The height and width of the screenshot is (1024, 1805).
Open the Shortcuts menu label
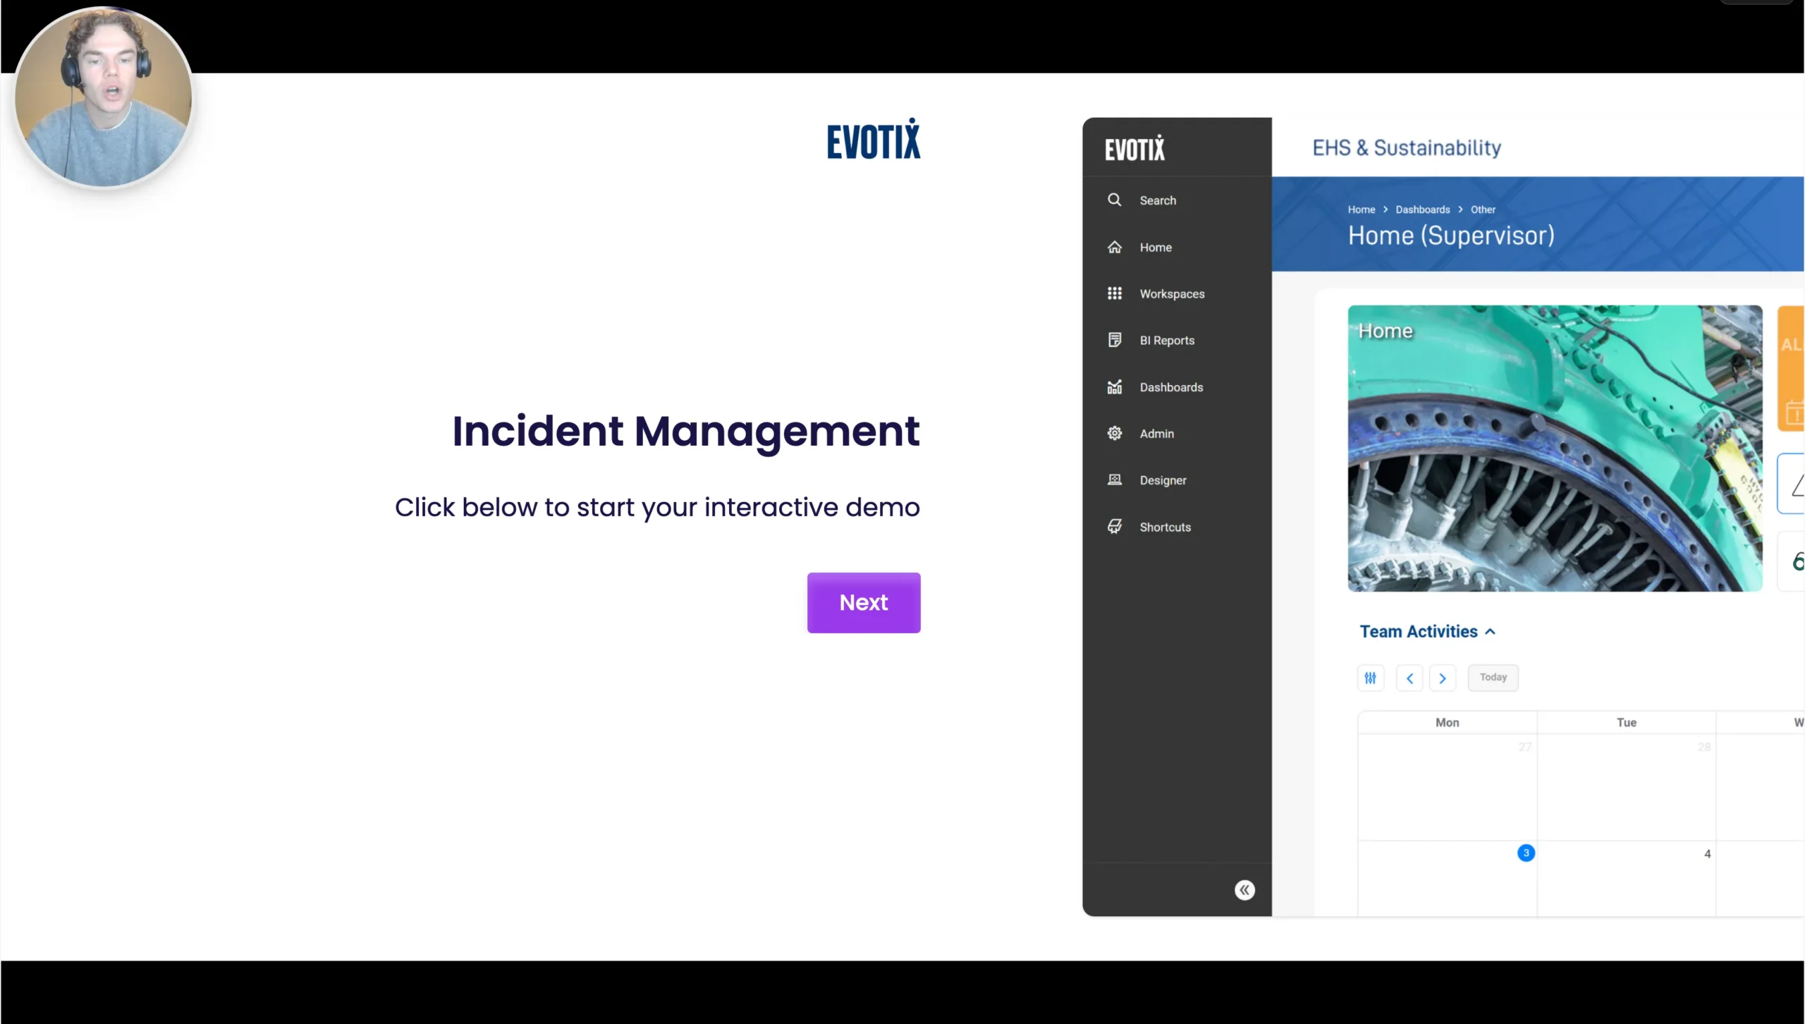point(1165,527)
